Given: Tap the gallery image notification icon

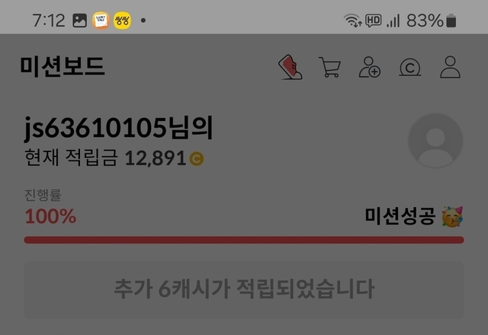Looking at the screenshot, I should point(79,21).
